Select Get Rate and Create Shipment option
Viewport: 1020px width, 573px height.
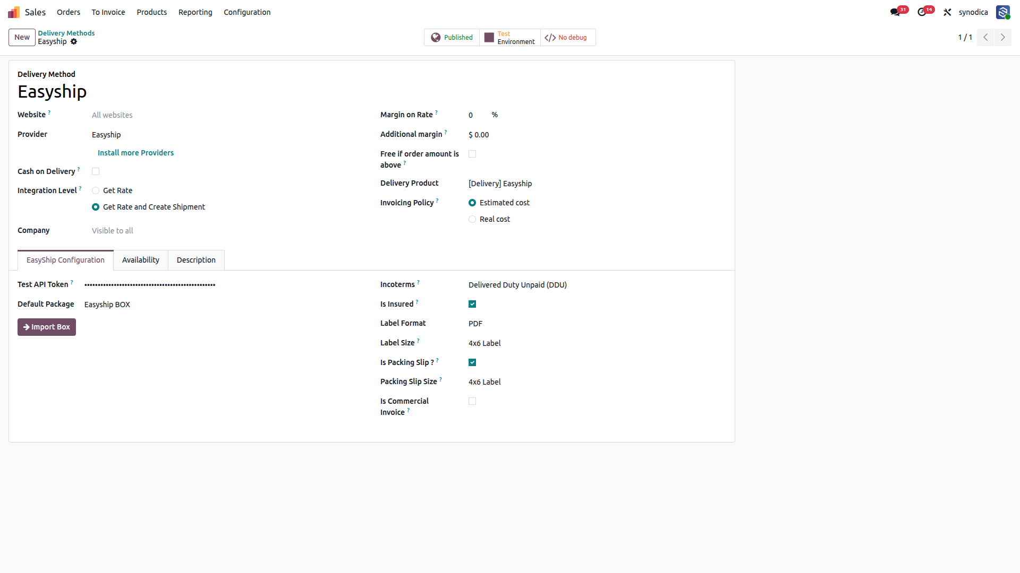click(x=96, y=207)
